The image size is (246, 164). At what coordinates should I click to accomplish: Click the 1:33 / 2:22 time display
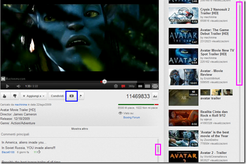31,86
